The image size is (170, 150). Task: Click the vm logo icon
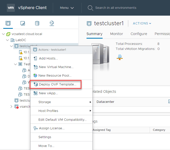click(x=11, y=8)
